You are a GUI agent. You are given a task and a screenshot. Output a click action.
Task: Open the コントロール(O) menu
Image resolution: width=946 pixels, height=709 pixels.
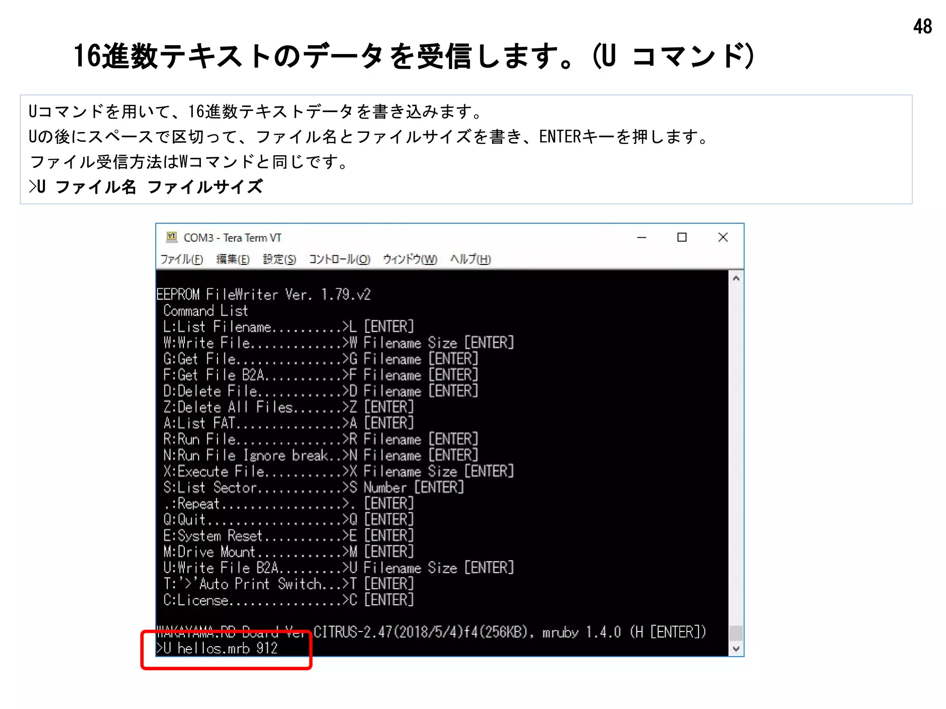click(340, 259)
